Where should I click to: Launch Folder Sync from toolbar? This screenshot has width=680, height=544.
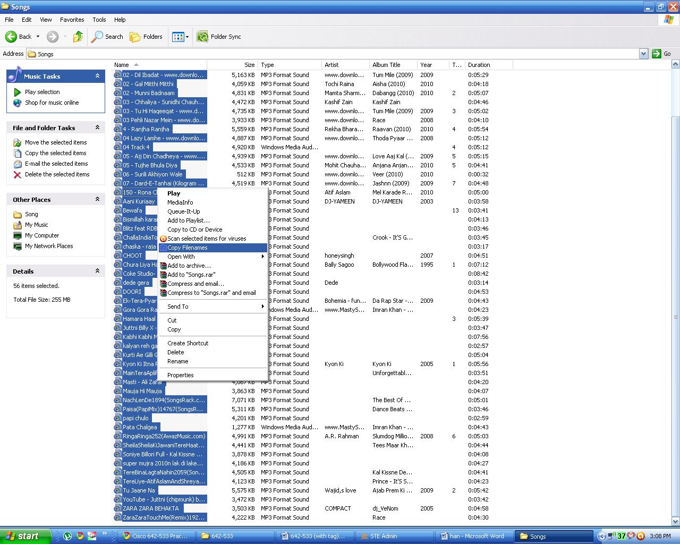point(219,37)
